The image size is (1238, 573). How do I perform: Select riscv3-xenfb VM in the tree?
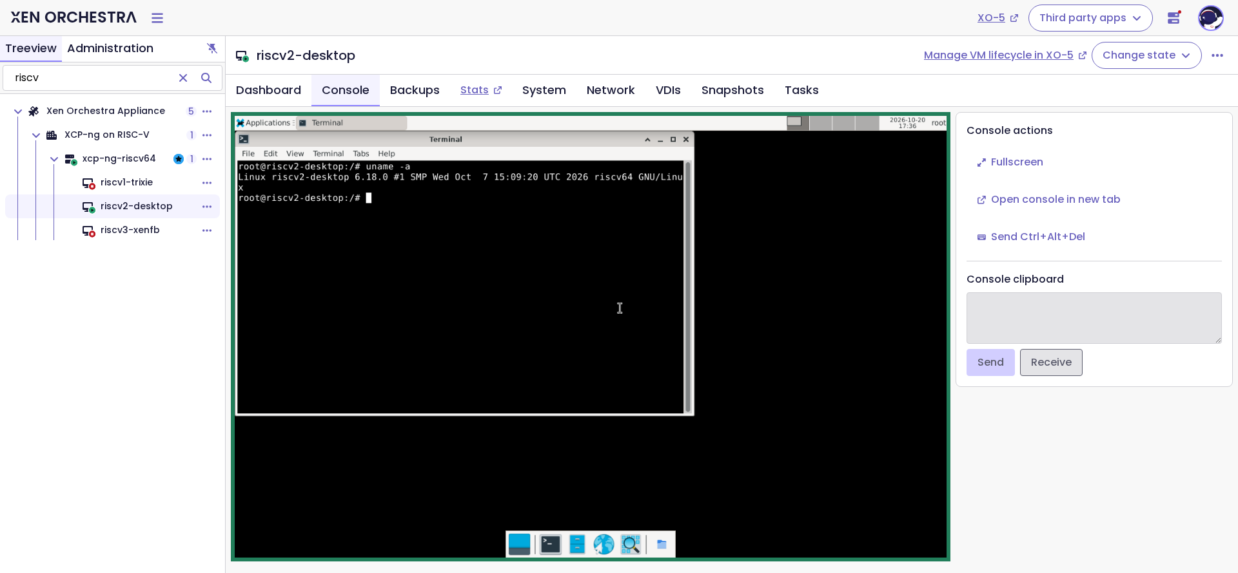pos(130,230)
